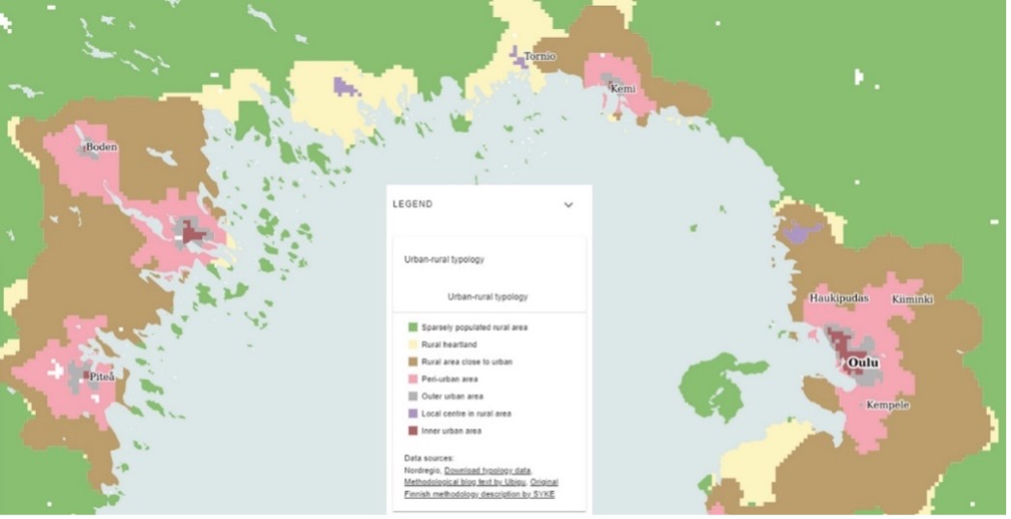Click the LEGEND header title

click(413, 204)
